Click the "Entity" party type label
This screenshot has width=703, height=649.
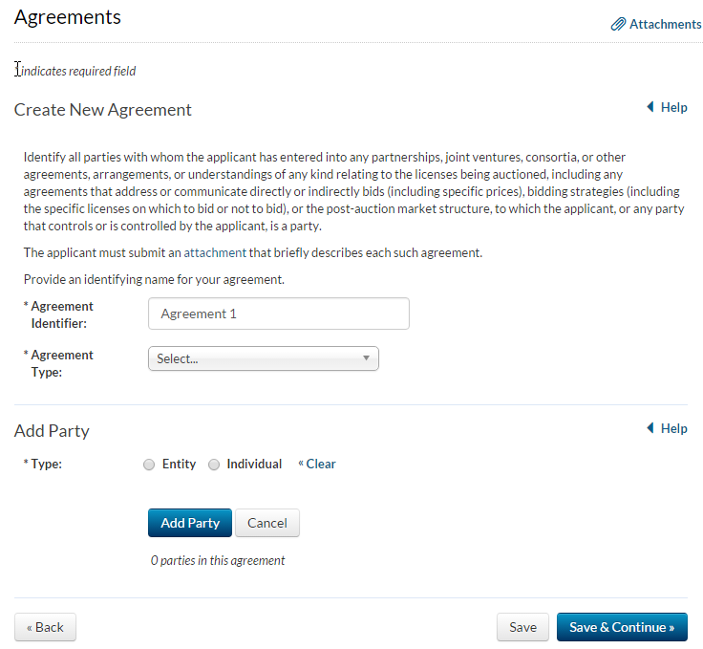tap(179, 465)
